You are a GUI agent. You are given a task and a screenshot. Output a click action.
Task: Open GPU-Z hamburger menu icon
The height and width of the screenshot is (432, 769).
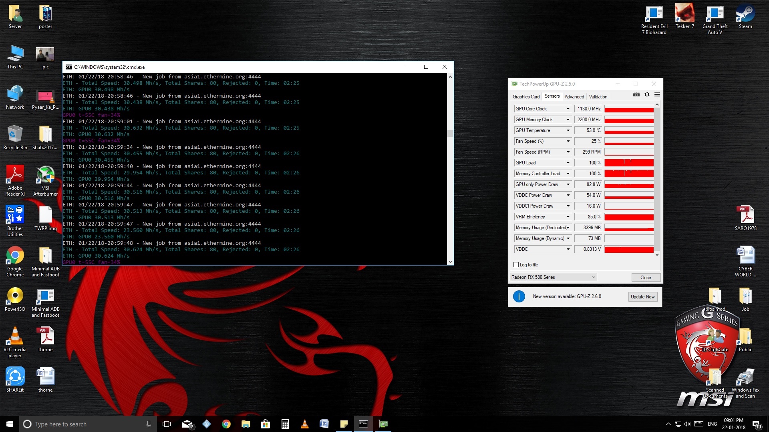[657, 95]
